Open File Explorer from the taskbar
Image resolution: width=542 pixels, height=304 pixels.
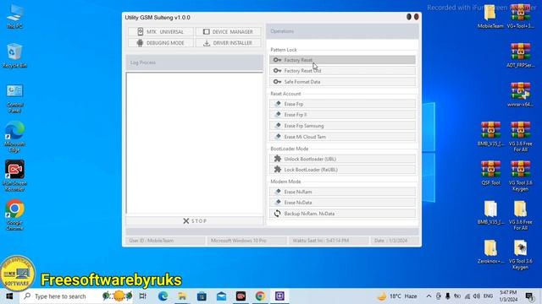182,296
